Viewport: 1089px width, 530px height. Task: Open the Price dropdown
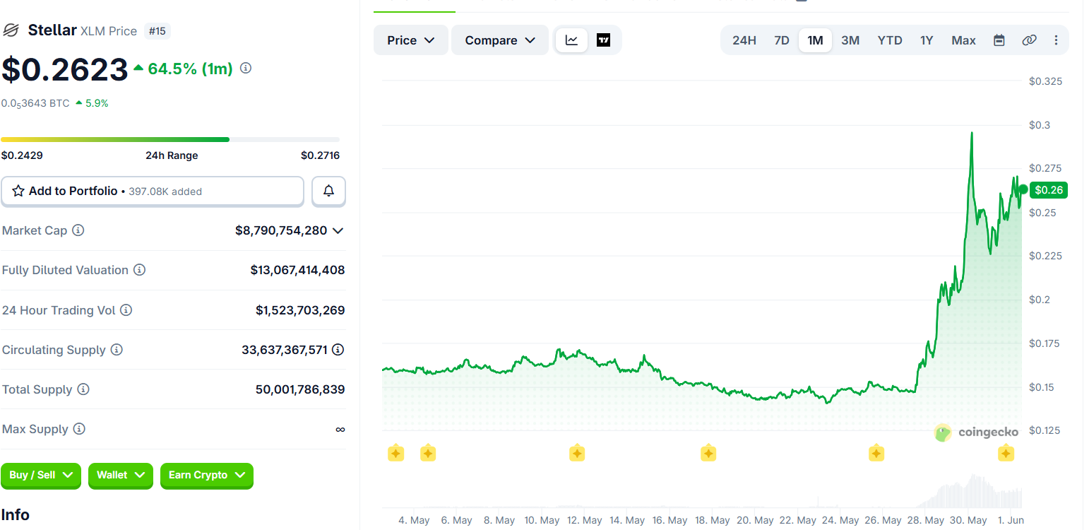pyautogui.click(x=410, y=40)
